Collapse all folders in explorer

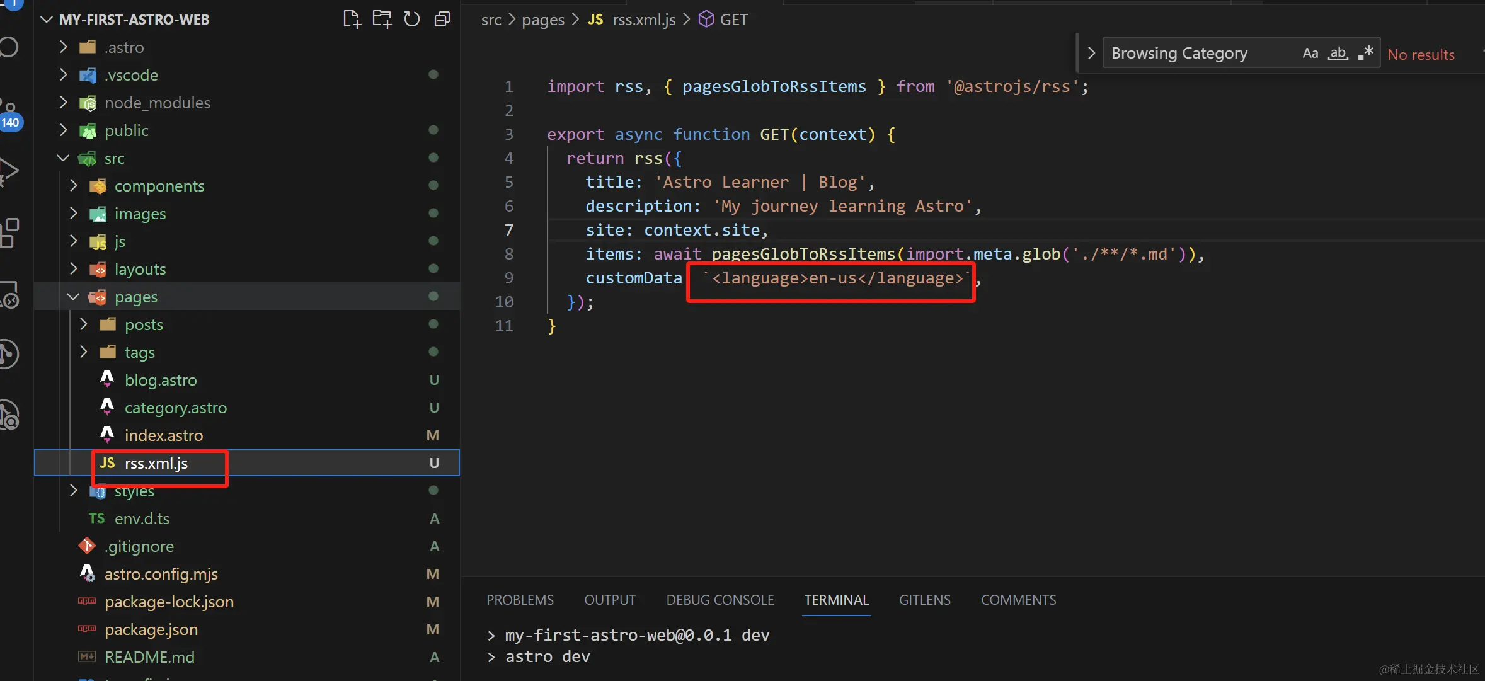pos(442,20)
